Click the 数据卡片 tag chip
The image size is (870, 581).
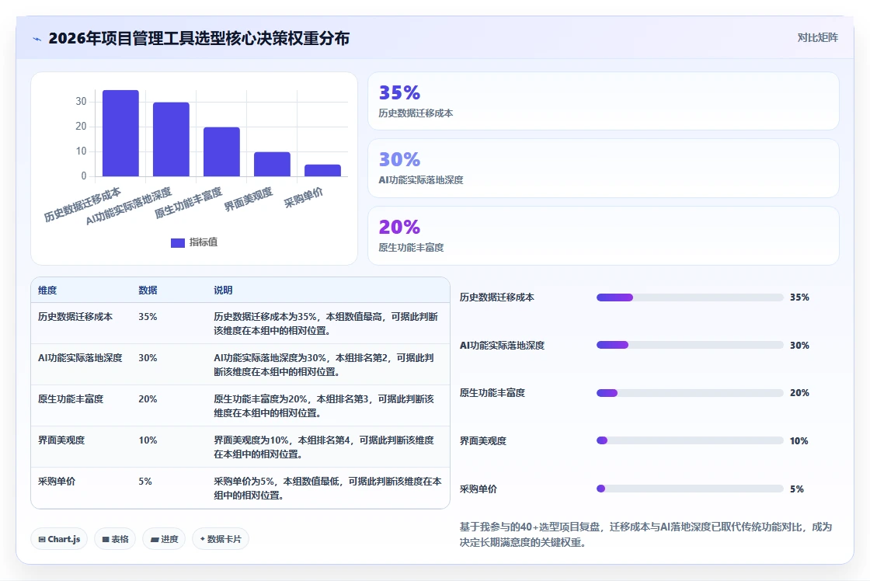point(221,539)
